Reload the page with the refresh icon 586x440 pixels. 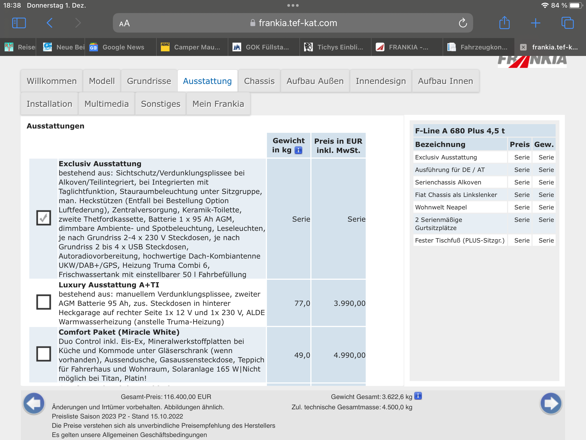(x=463, y=23)
